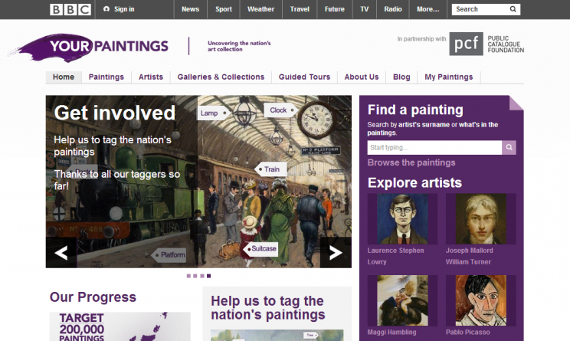Open the More... menu in BBC bar
This screenshot has height=341, width=570.
click(x=427, y=9)
